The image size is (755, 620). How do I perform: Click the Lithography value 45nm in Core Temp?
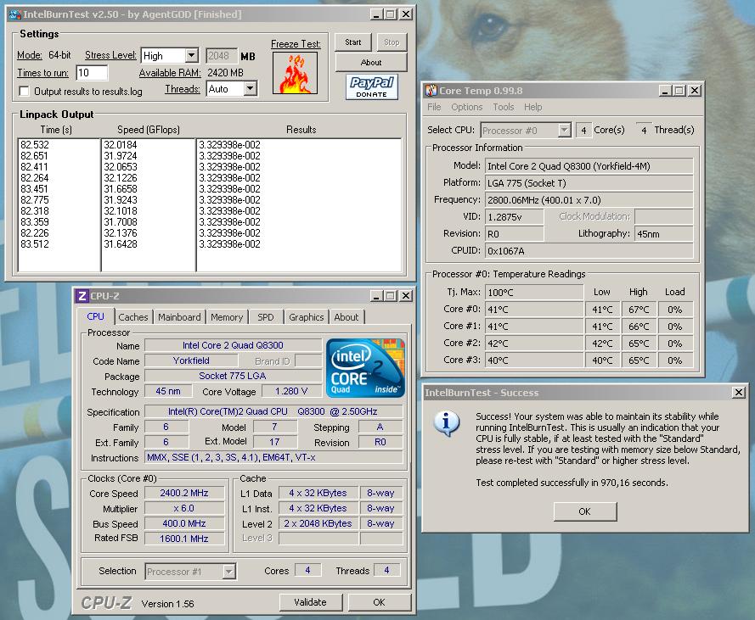point(663,234)
